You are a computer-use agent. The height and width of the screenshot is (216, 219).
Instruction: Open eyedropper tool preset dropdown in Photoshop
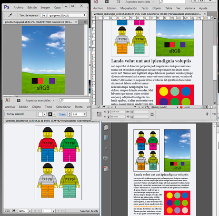(x=15, y=15)
